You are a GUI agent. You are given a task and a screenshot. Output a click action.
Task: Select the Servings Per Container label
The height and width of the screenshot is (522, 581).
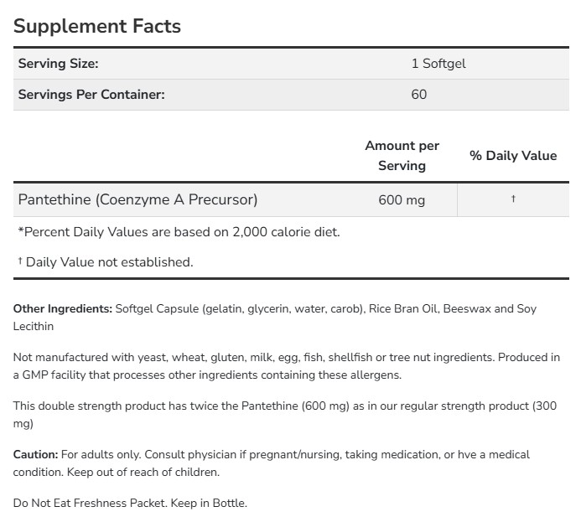[91, 95]
